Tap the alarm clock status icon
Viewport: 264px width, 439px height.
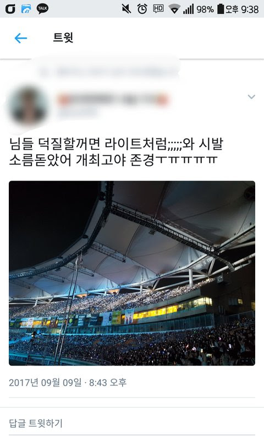pos(142,9)
